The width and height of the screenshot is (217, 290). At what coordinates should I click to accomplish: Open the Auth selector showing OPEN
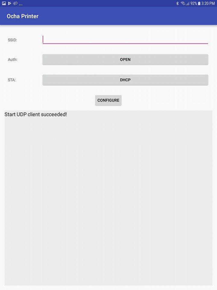pos(125,60)
